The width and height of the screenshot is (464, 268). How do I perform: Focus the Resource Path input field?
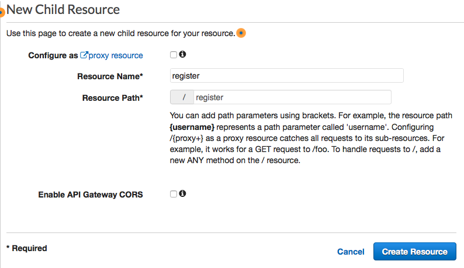[x=292, y=97]
